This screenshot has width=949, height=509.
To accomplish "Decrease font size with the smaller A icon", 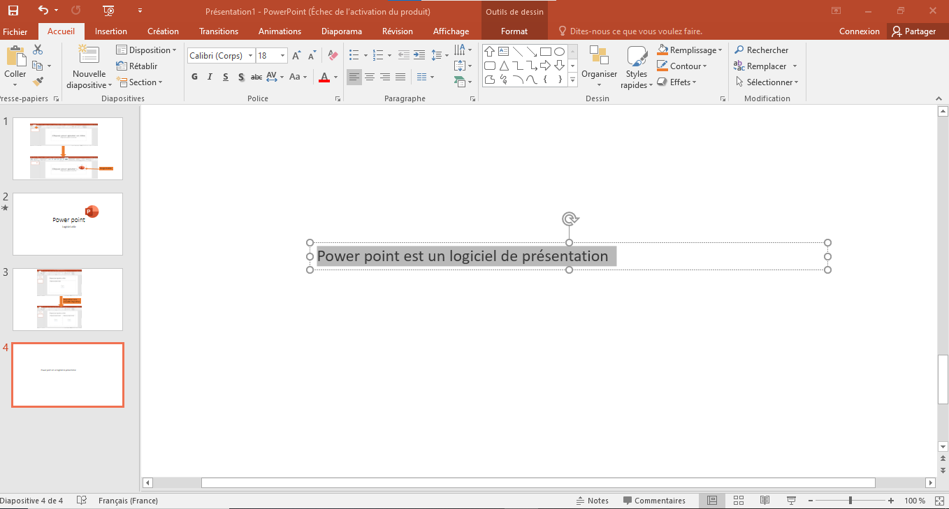I will click(311, 56).
